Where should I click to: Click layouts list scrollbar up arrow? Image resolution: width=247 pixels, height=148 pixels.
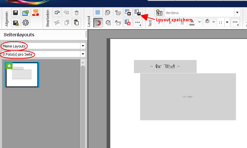pyautogui.click(x=83, y=62)
